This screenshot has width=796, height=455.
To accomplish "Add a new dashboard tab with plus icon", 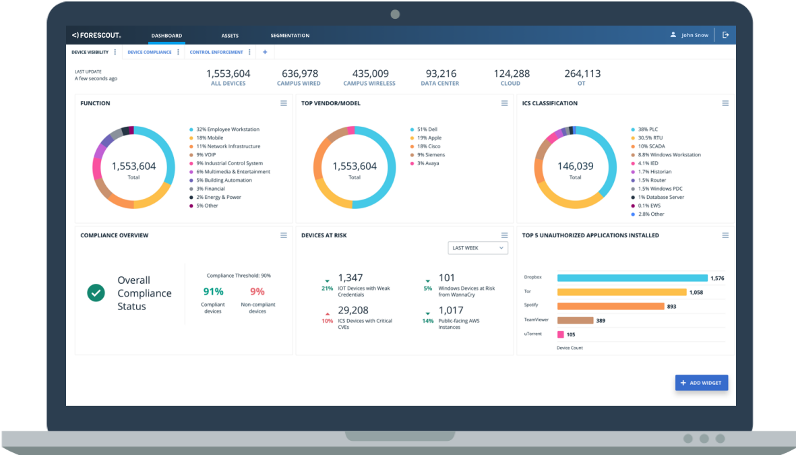I will pyautogui.click(x=265, y=52).
